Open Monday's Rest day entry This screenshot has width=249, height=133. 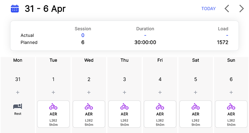coord(18,109)
